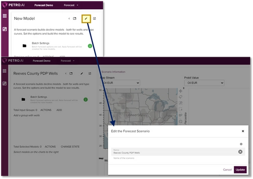Open the Forecast dropdown in top window header

pyautogui.click(x=71, y=6)
